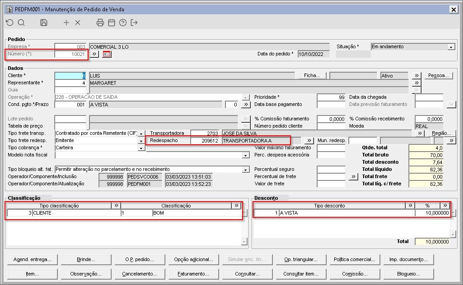Click the Op. triangular... button
The height and width of the screenshot is (285, 463).
(x=301, y=259)
